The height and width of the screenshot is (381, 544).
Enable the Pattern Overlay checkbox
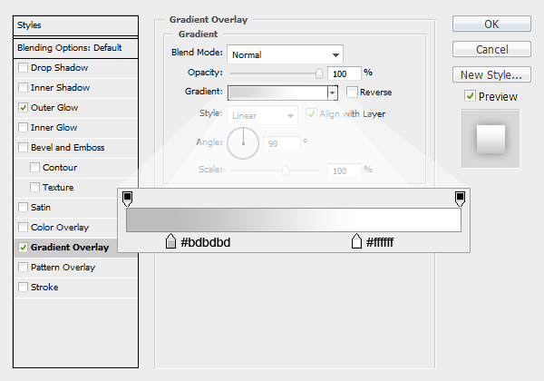23,267
